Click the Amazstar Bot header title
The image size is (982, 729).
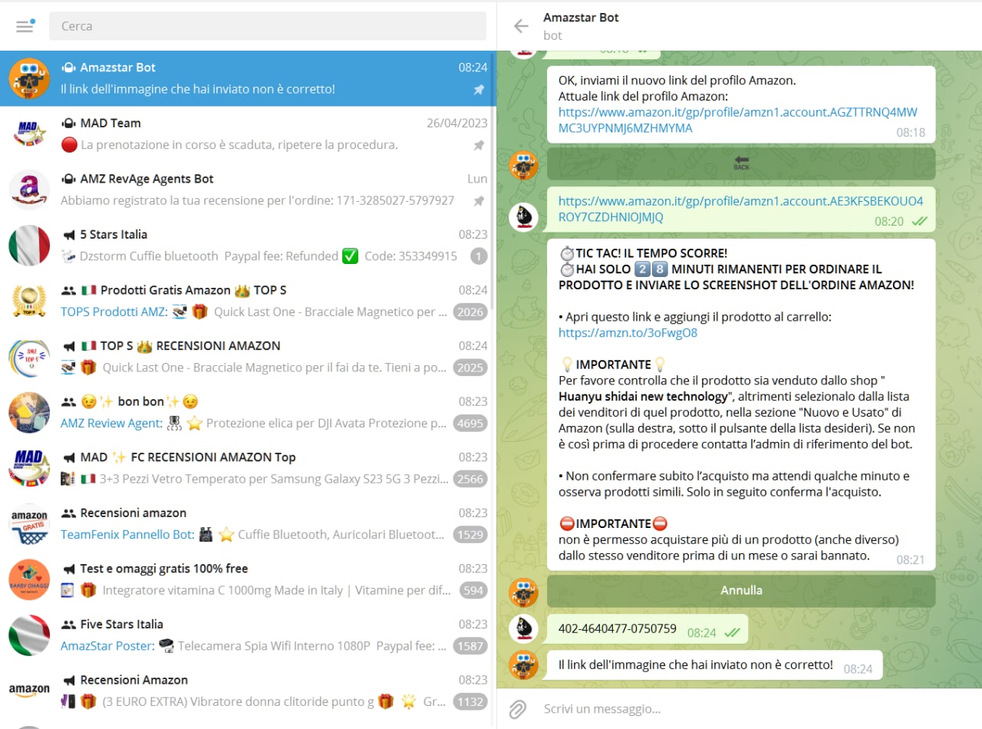pyautogui.click(x=581, y=18)
